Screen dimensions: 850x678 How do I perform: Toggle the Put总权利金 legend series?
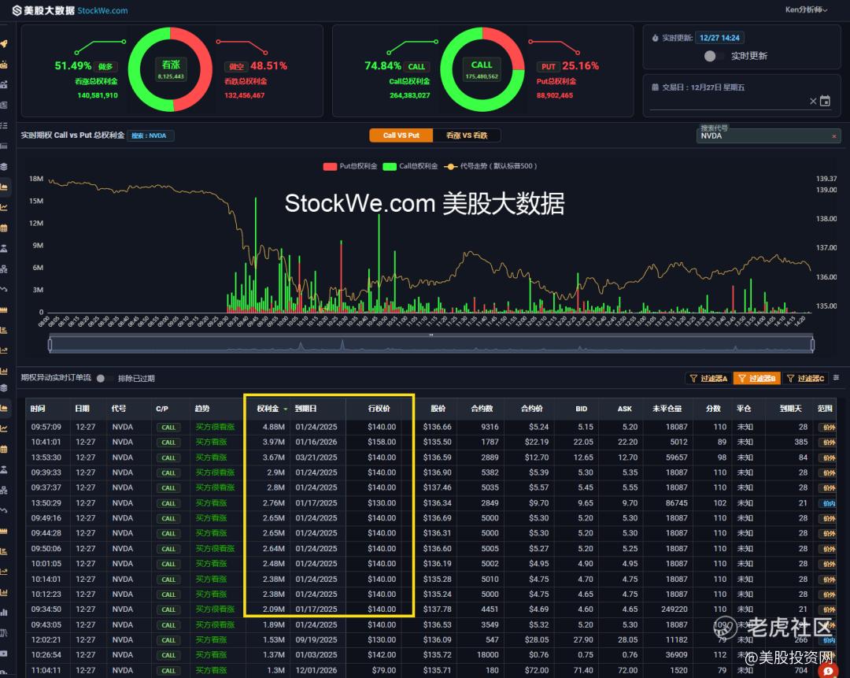[x=350, y=166]
